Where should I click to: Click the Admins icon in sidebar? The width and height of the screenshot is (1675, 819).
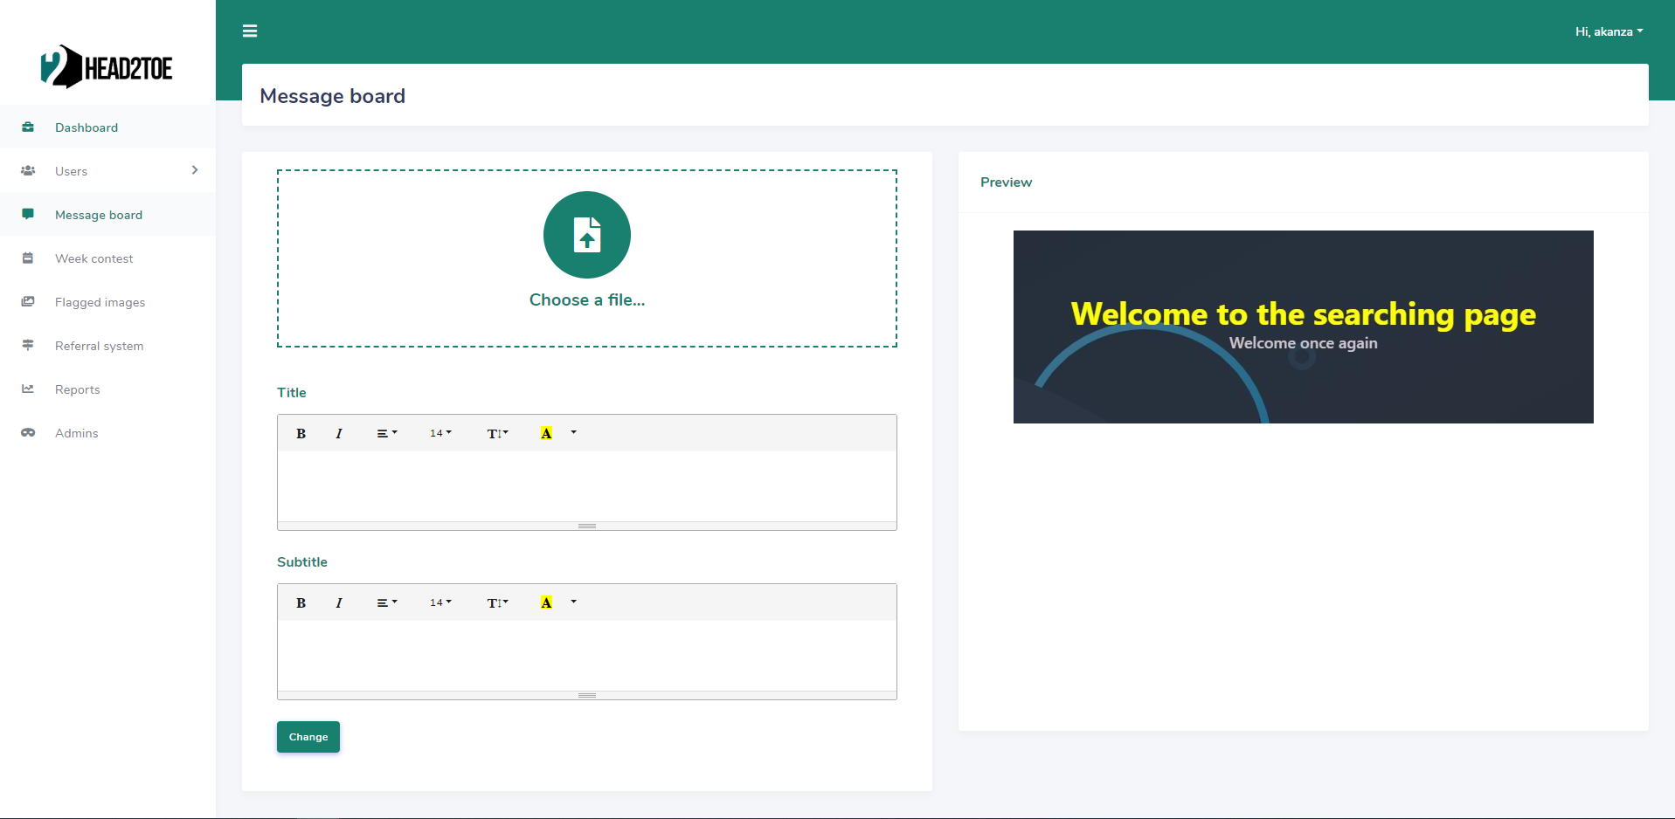coord(28,433)
